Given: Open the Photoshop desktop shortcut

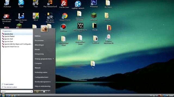Looking at the screenshot, I should pyautogui.click(x=94, y=4).
